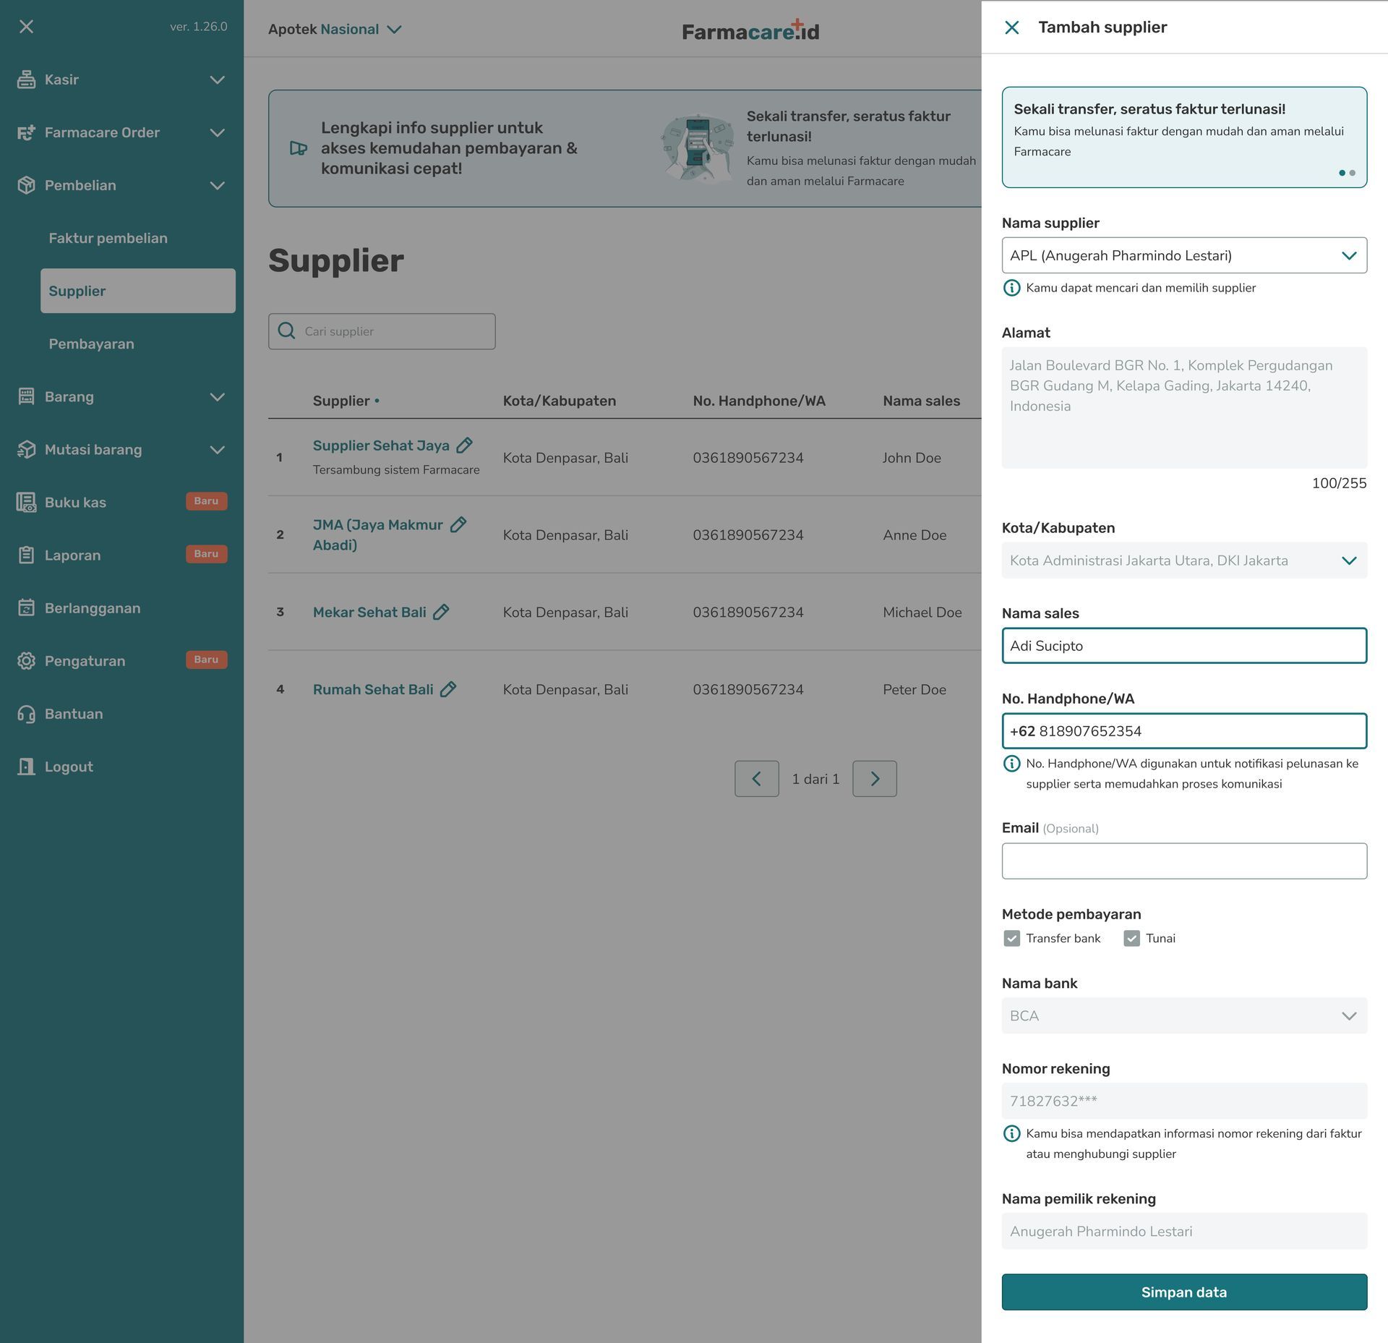Click the search magnifier icon in Cari supplier
Image resolution: width=1388 pixels, height=1343 pixels.
pyautogui.click(x=286, y=331)
